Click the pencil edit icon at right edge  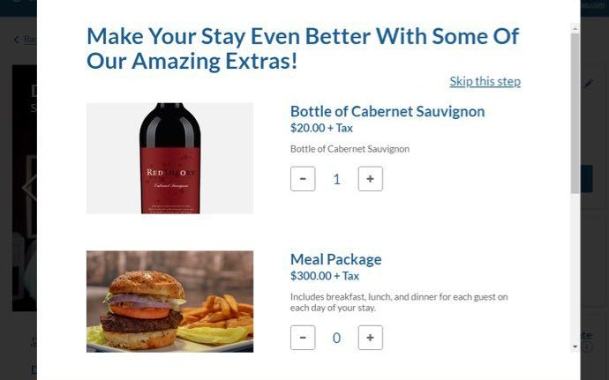[x=588, y=84]
